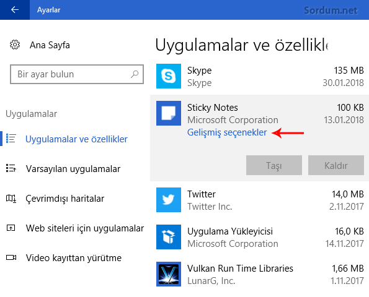Click the Taşı button
The image size is (369, 297).
pos(274,165)
